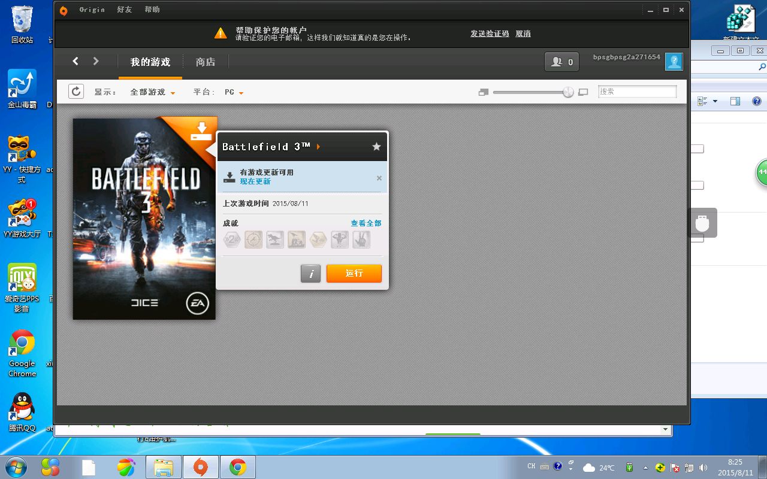
Task: Refresh the game library
Action: (76, 91)
